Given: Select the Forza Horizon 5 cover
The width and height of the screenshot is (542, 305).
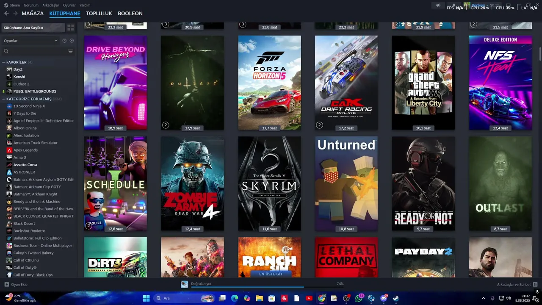Looking at the screenshot, I should point(269,83).
